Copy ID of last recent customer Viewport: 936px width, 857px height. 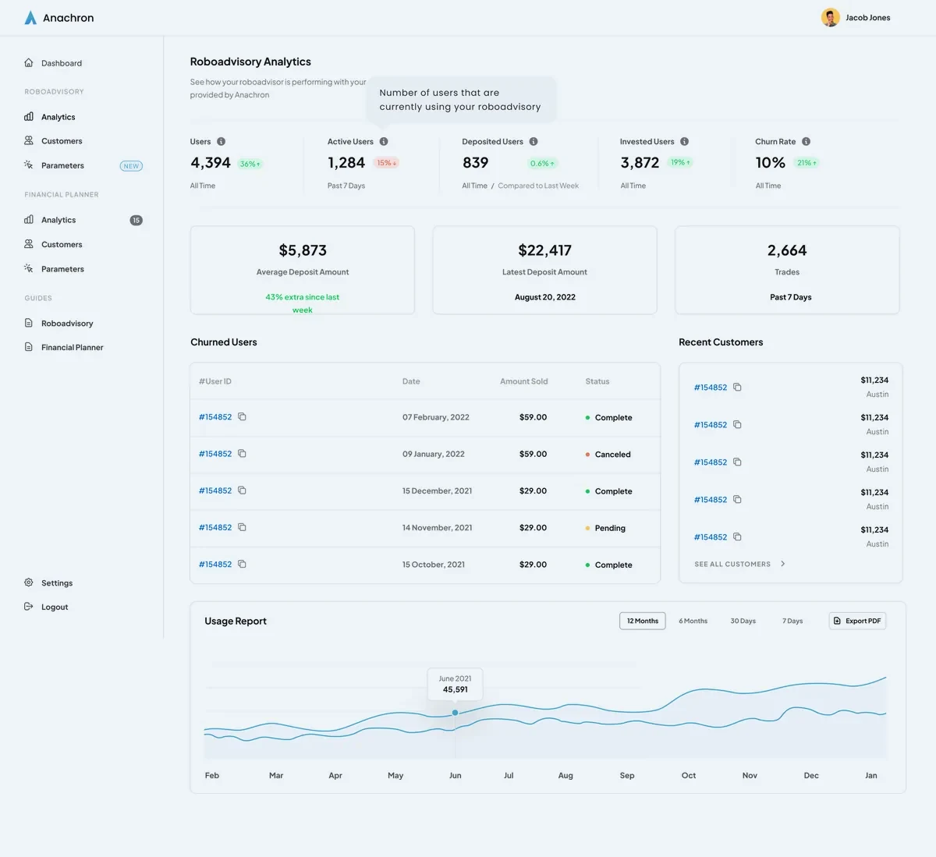coord(737,537)
